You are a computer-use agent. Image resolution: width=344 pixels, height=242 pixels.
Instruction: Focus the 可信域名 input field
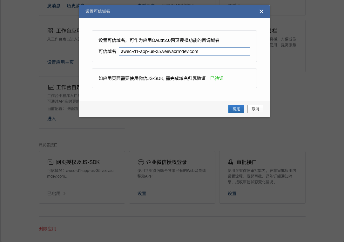click(x=184, y=51)
